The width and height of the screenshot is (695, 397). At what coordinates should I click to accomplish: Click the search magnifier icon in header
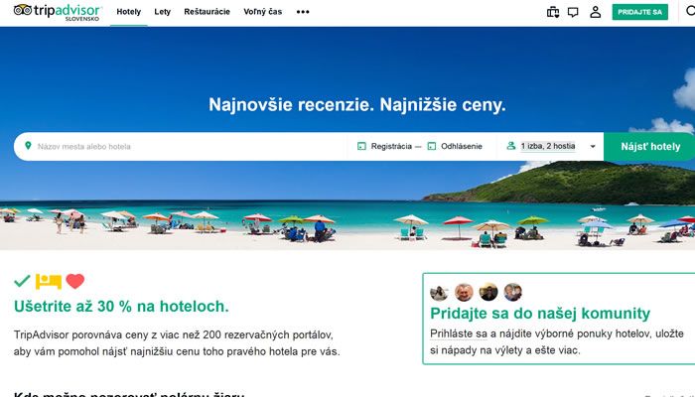[691, 11]
